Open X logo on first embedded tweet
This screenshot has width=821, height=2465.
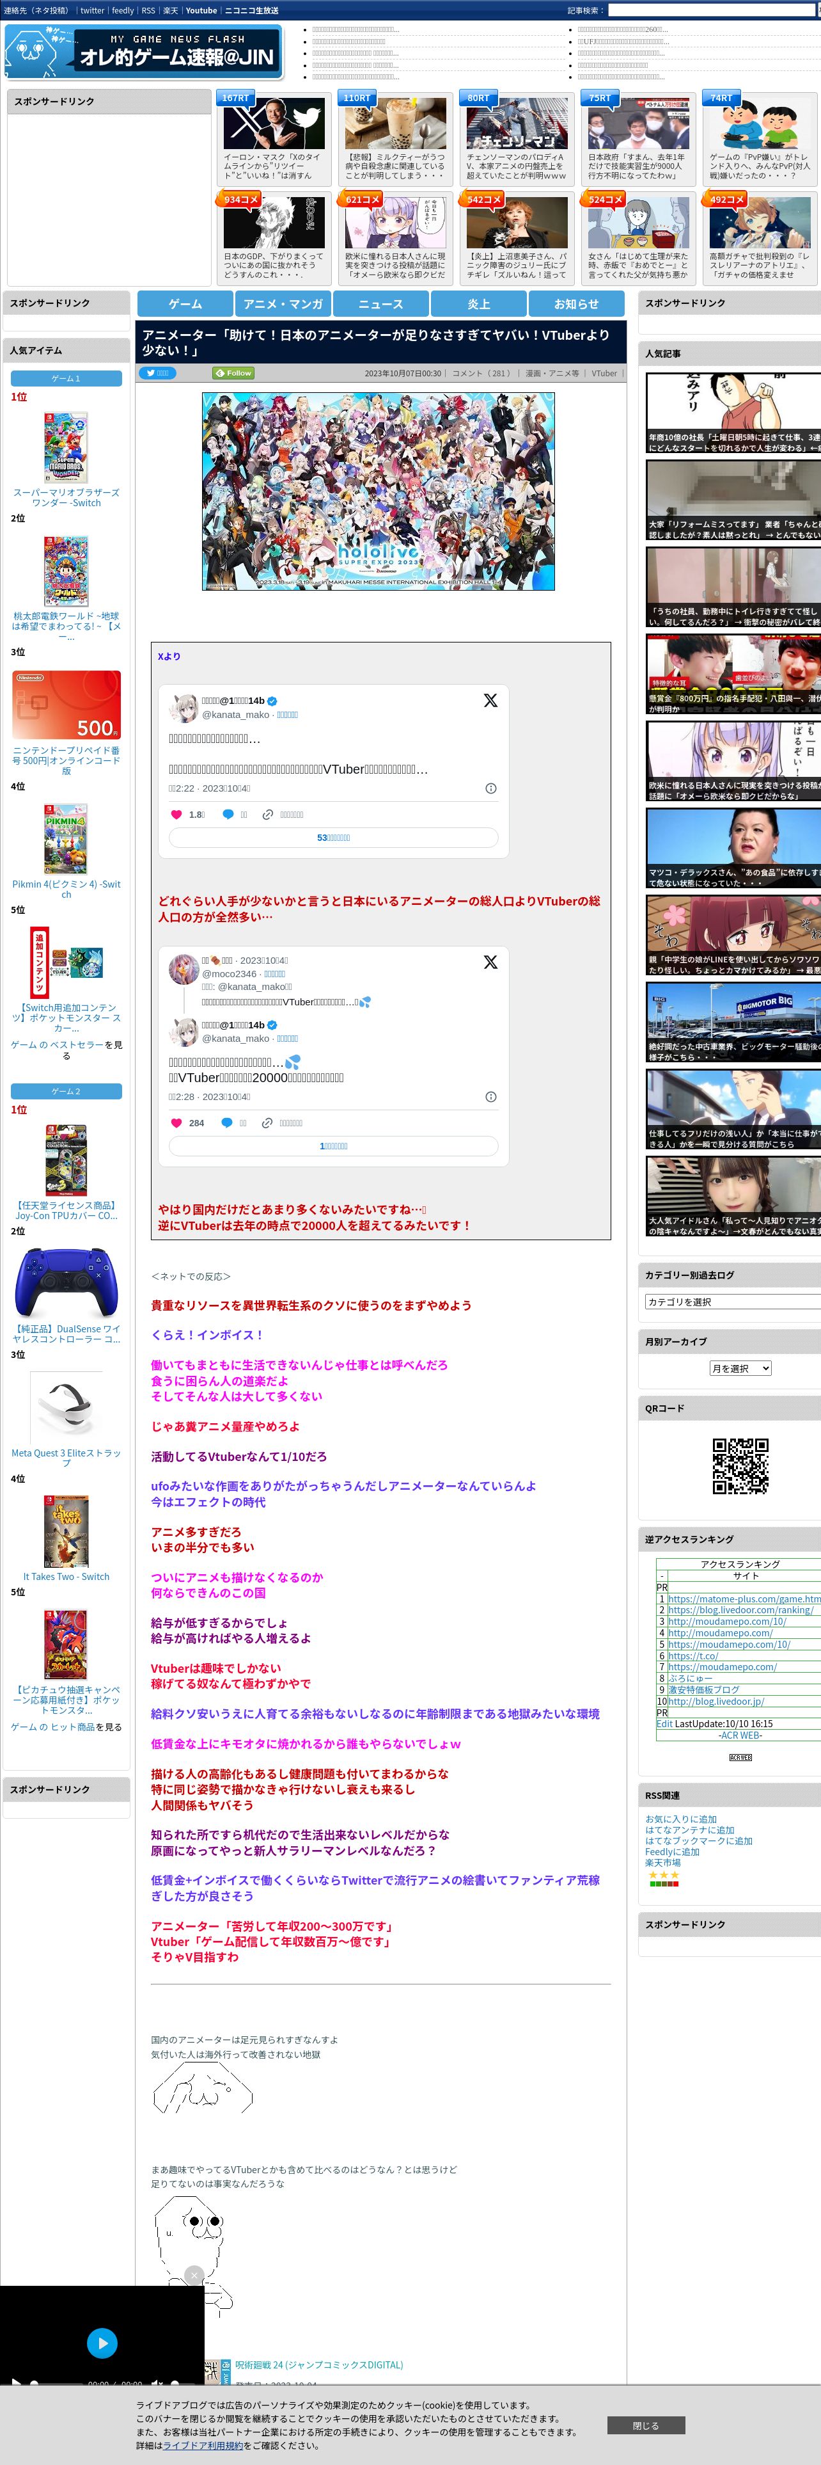(490, 701)
